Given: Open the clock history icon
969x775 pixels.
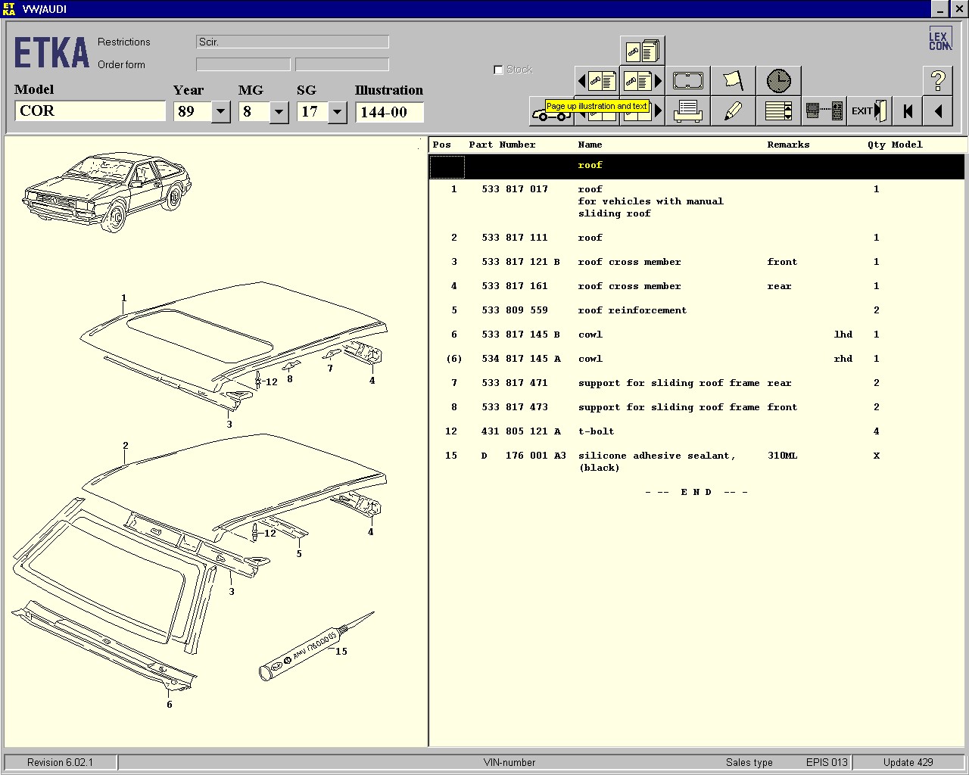Looking at the screenshot, I should point(778,80).
